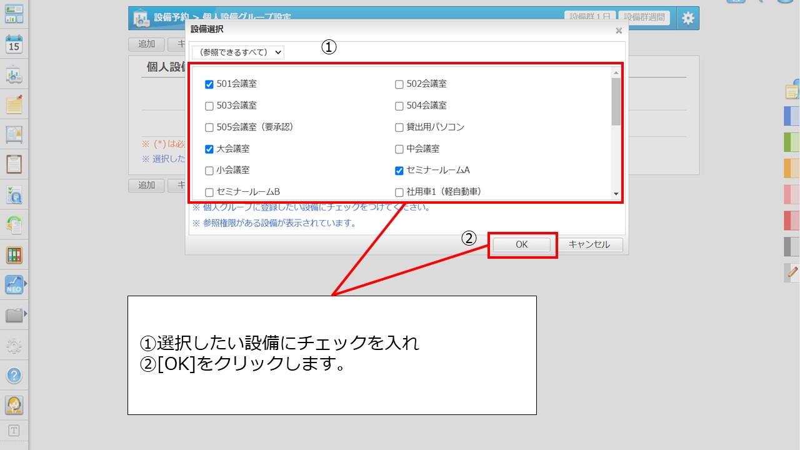800x450 pixels.
Task: Open the support operator headset icon
Action: coord(14,405)
